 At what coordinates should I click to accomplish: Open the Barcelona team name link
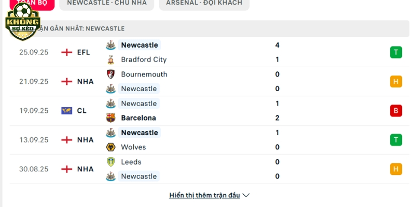139,118
